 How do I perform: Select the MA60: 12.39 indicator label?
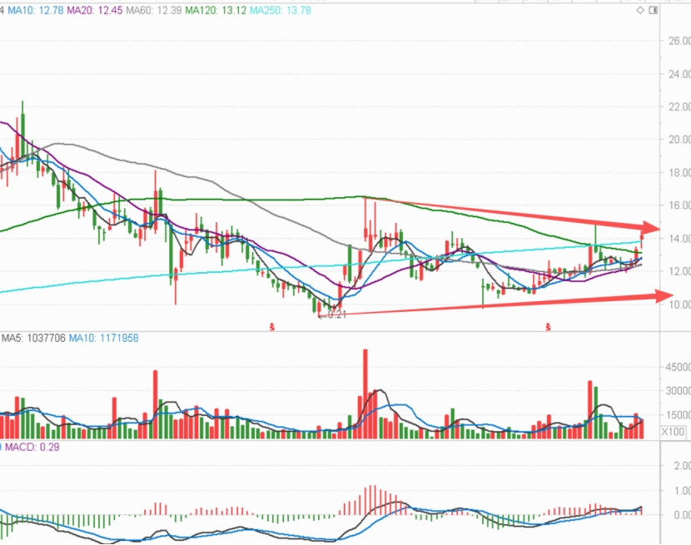[x=153, y=10]
